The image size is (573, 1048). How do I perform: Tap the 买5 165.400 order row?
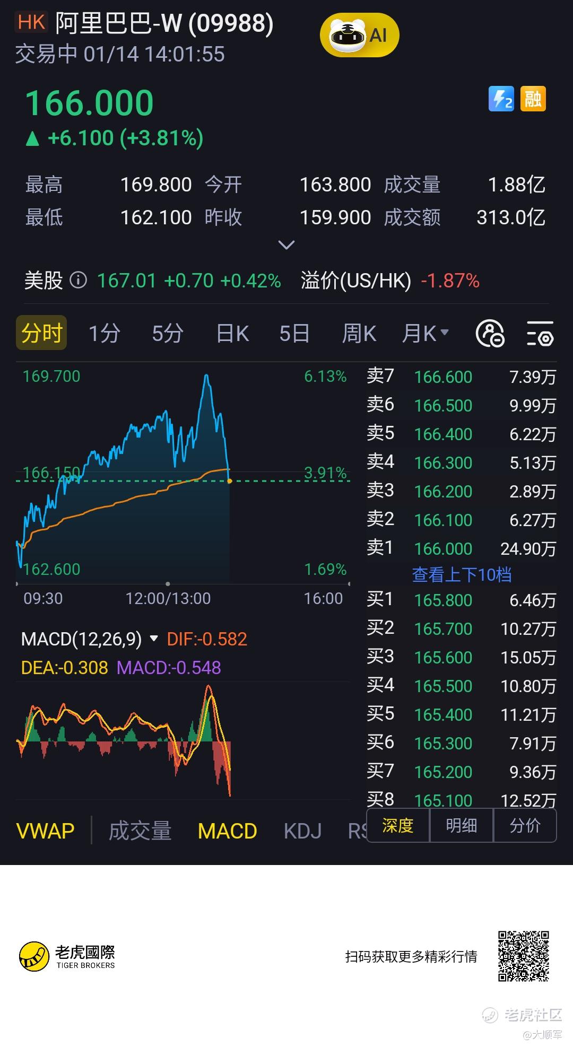point(462,714)
